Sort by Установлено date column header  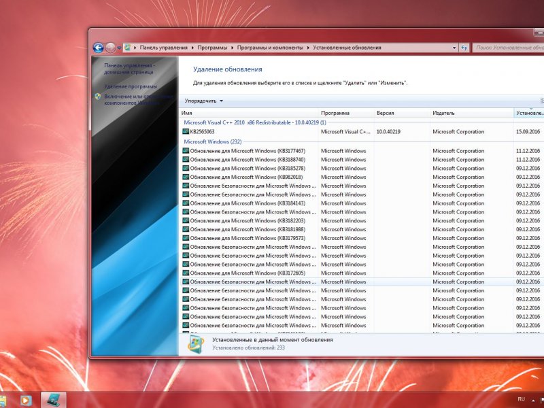[529, 113]
